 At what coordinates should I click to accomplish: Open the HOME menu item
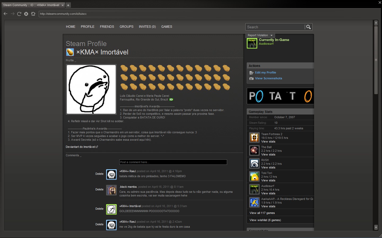click(71, 27)
